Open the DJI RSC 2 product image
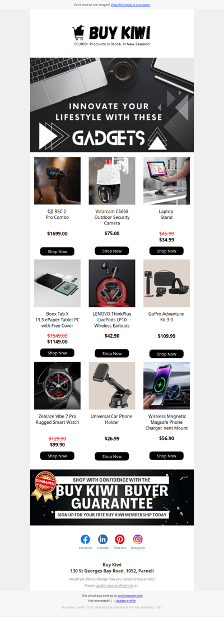 point(58,181)
